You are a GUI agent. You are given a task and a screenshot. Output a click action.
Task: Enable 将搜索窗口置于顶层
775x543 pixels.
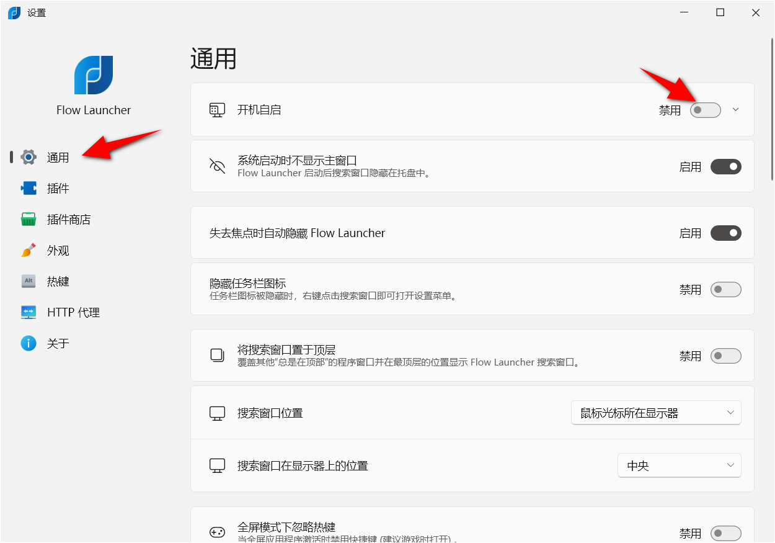tap(725, 356)
